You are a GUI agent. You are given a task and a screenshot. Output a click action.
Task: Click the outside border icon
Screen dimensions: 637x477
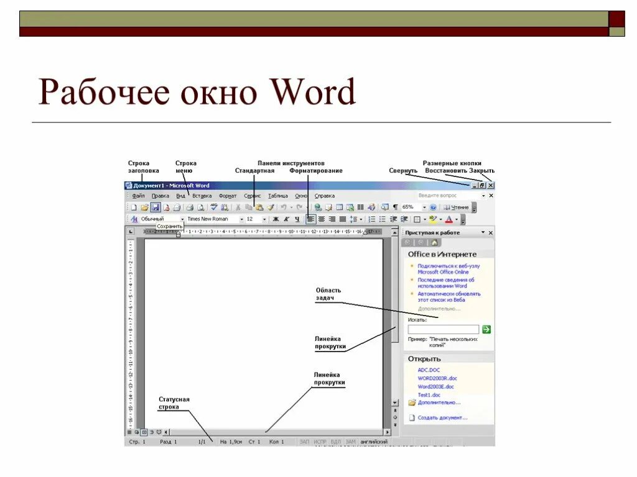tap(417, 219)
